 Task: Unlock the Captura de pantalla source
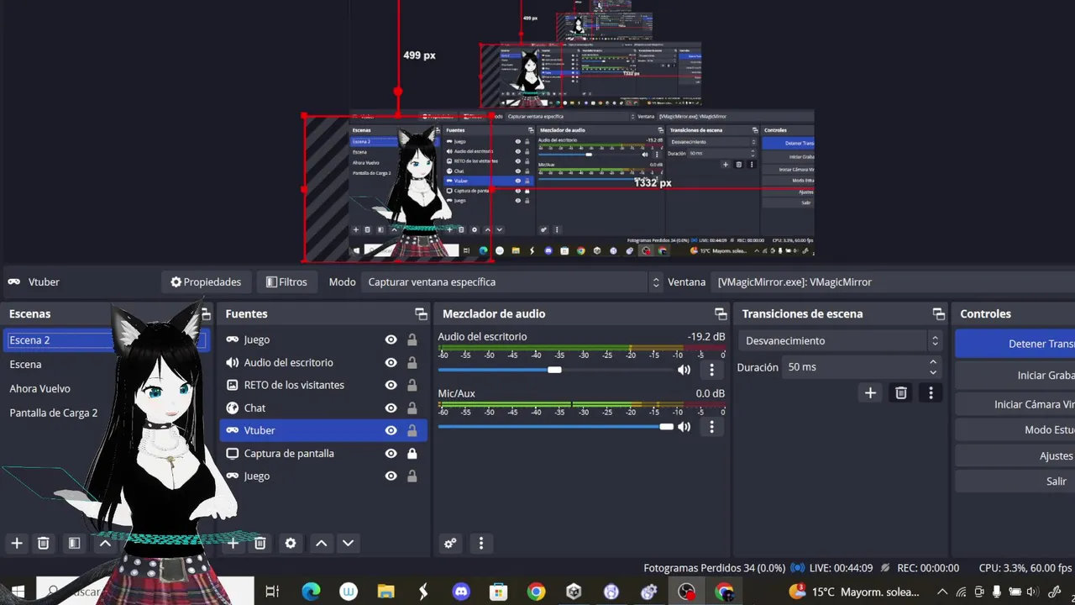tap(412, 453)
